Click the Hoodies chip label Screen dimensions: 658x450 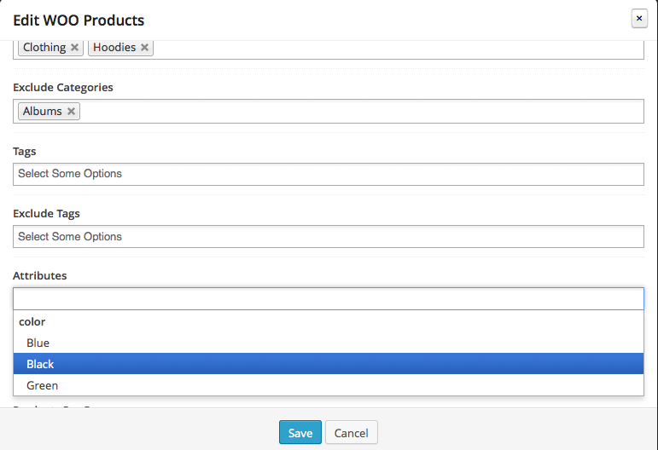click(x=114, y=48)
